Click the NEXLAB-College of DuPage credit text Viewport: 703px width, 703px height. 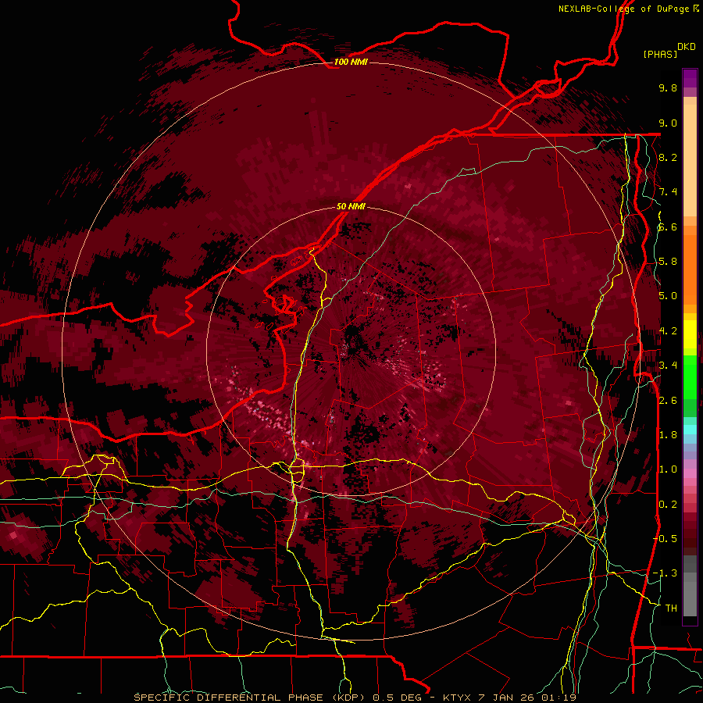628,9
